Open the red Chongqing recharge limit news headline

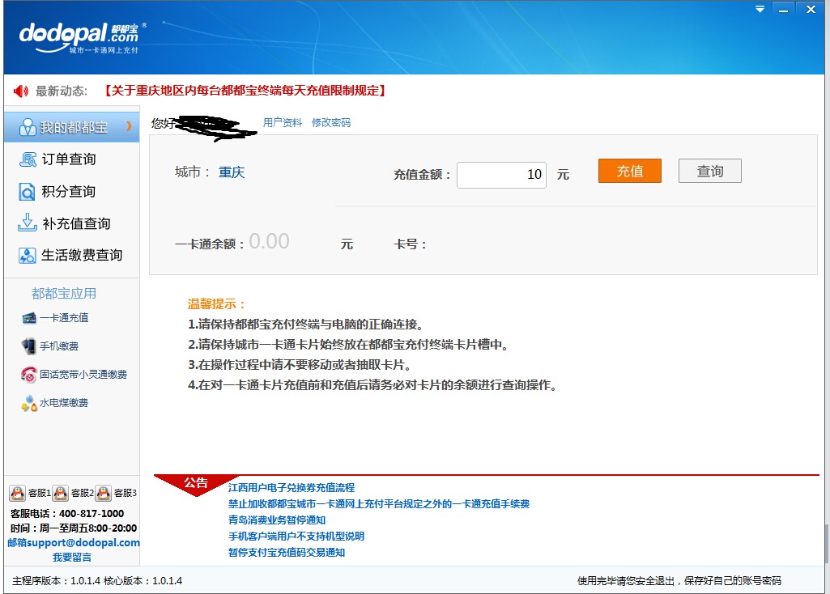pyautogui.click(x=245, y=91)
